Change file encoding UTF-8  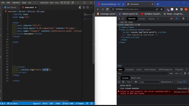(x=45, y=103)
